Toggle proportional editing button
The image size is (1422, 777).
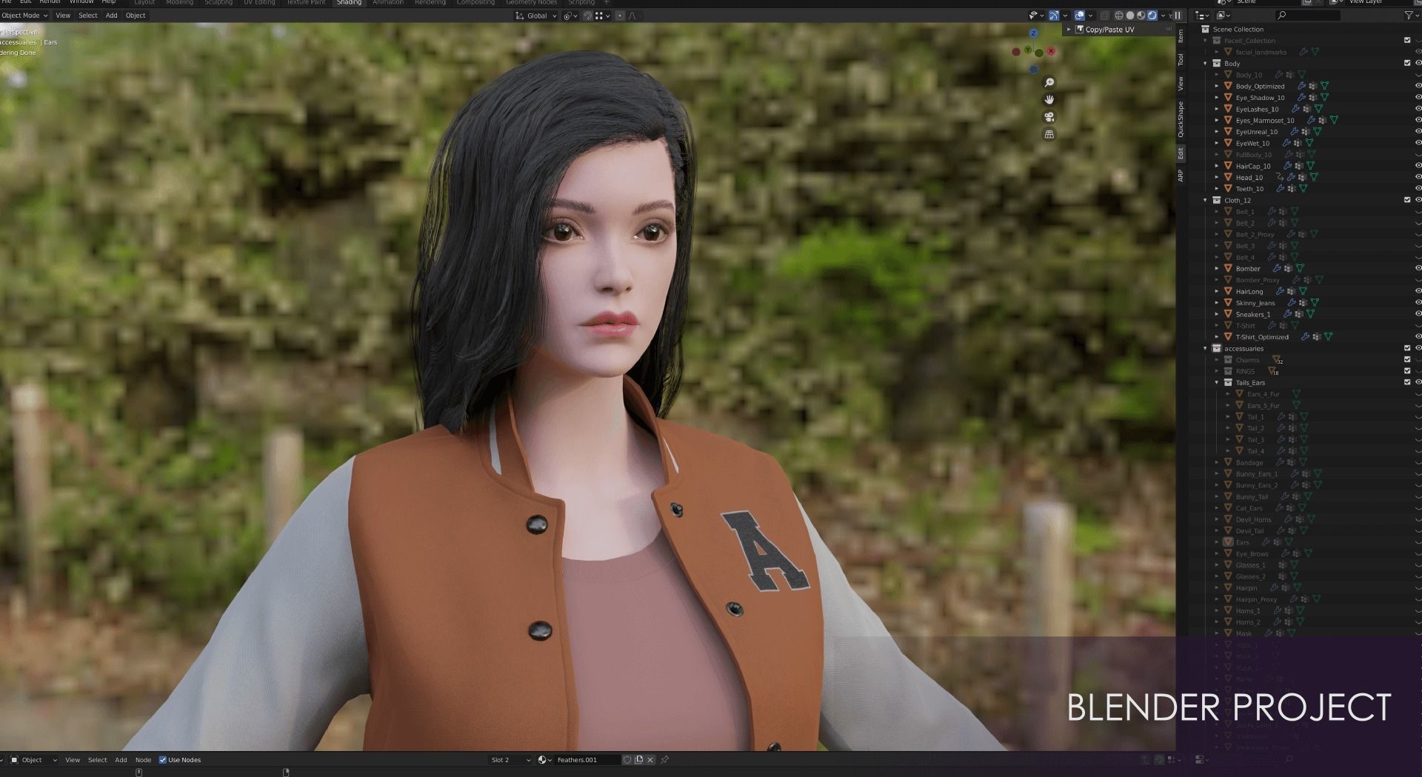pos(620,16)
